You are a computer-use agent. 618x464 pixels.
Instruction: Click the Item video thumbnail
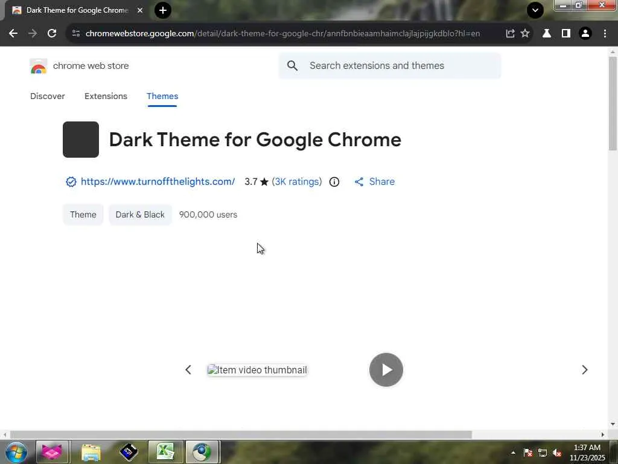pyautogui.click(x=257, y=370)
